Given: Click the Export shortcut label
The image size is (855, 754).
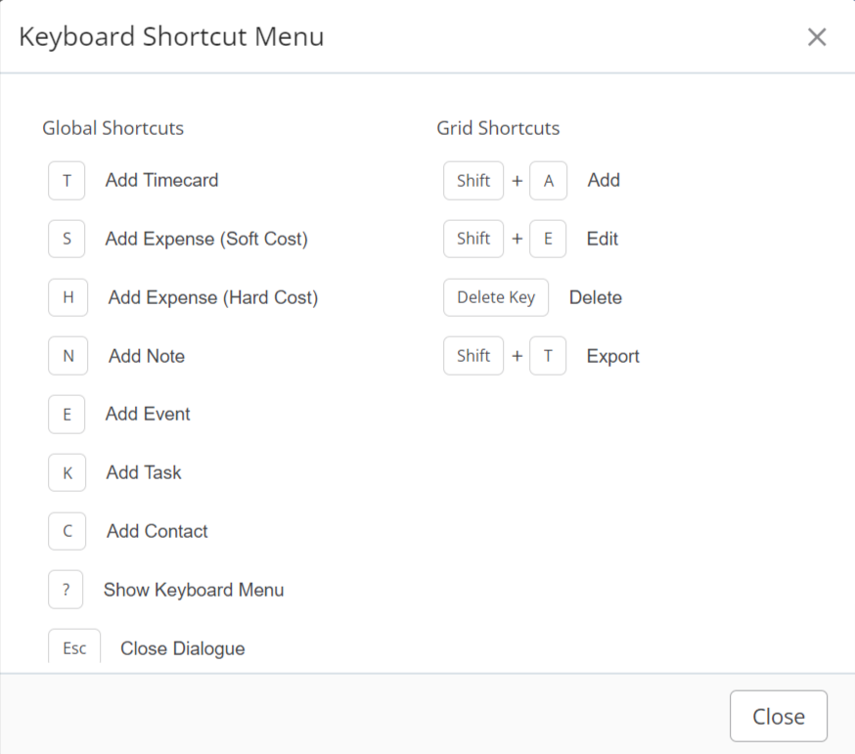Looking at the screenshot, I should (613, 357).
